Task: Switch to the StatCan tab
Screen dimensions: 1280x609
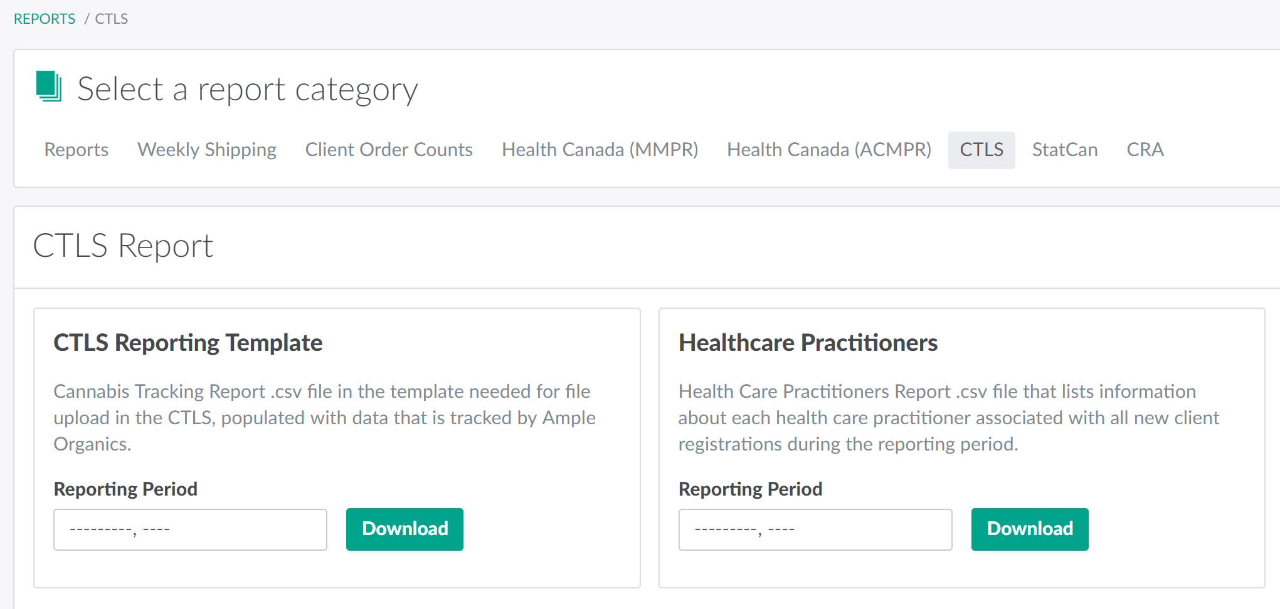Action: (1065, 150)
